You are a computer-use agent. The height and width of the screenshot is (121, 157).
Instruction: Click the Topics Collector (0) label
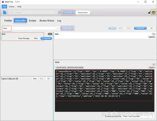10,79
